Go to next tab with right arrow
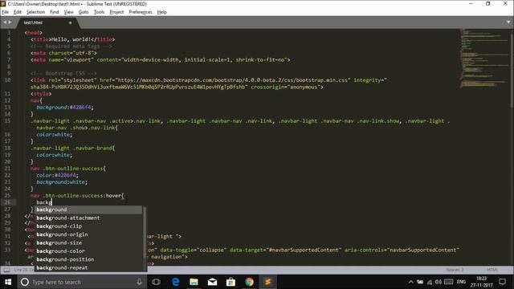 click(10, 22)
